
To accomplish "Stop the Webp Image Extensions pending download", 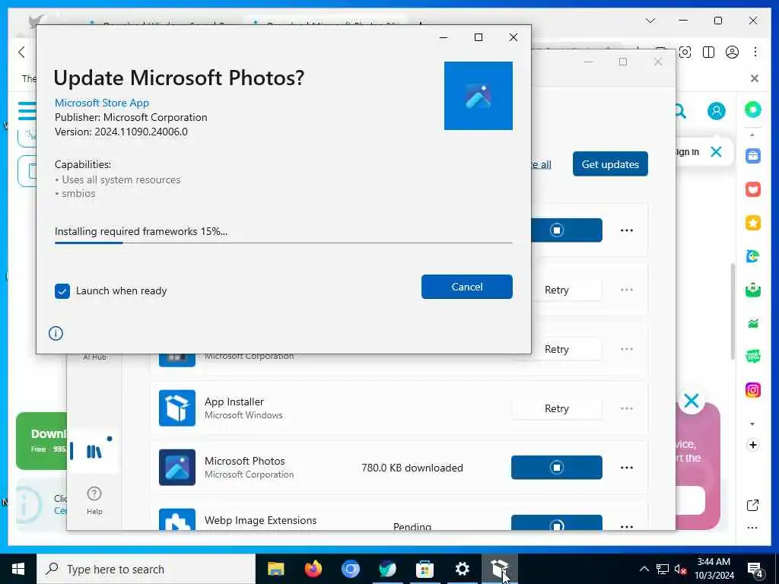I will pos(556,523).
